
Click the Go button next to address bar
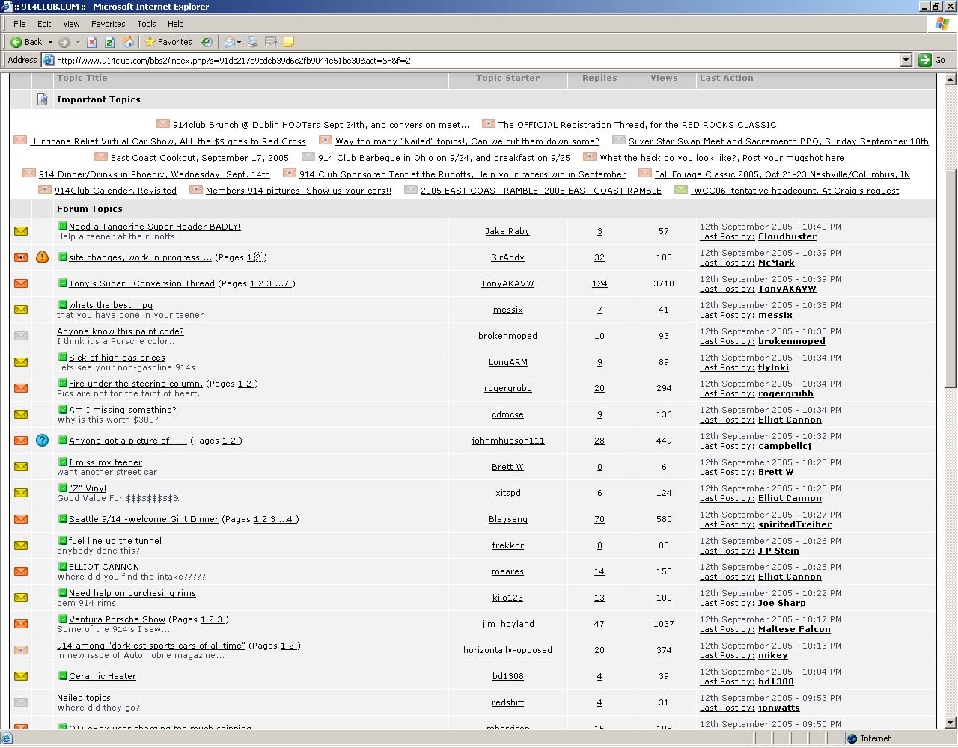(x=932, y=60)
